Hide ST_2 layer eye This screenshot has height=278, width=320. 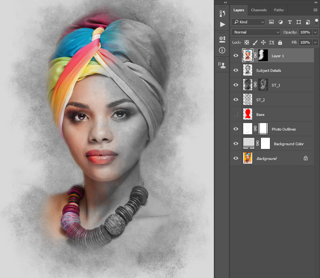pos(236,100)
